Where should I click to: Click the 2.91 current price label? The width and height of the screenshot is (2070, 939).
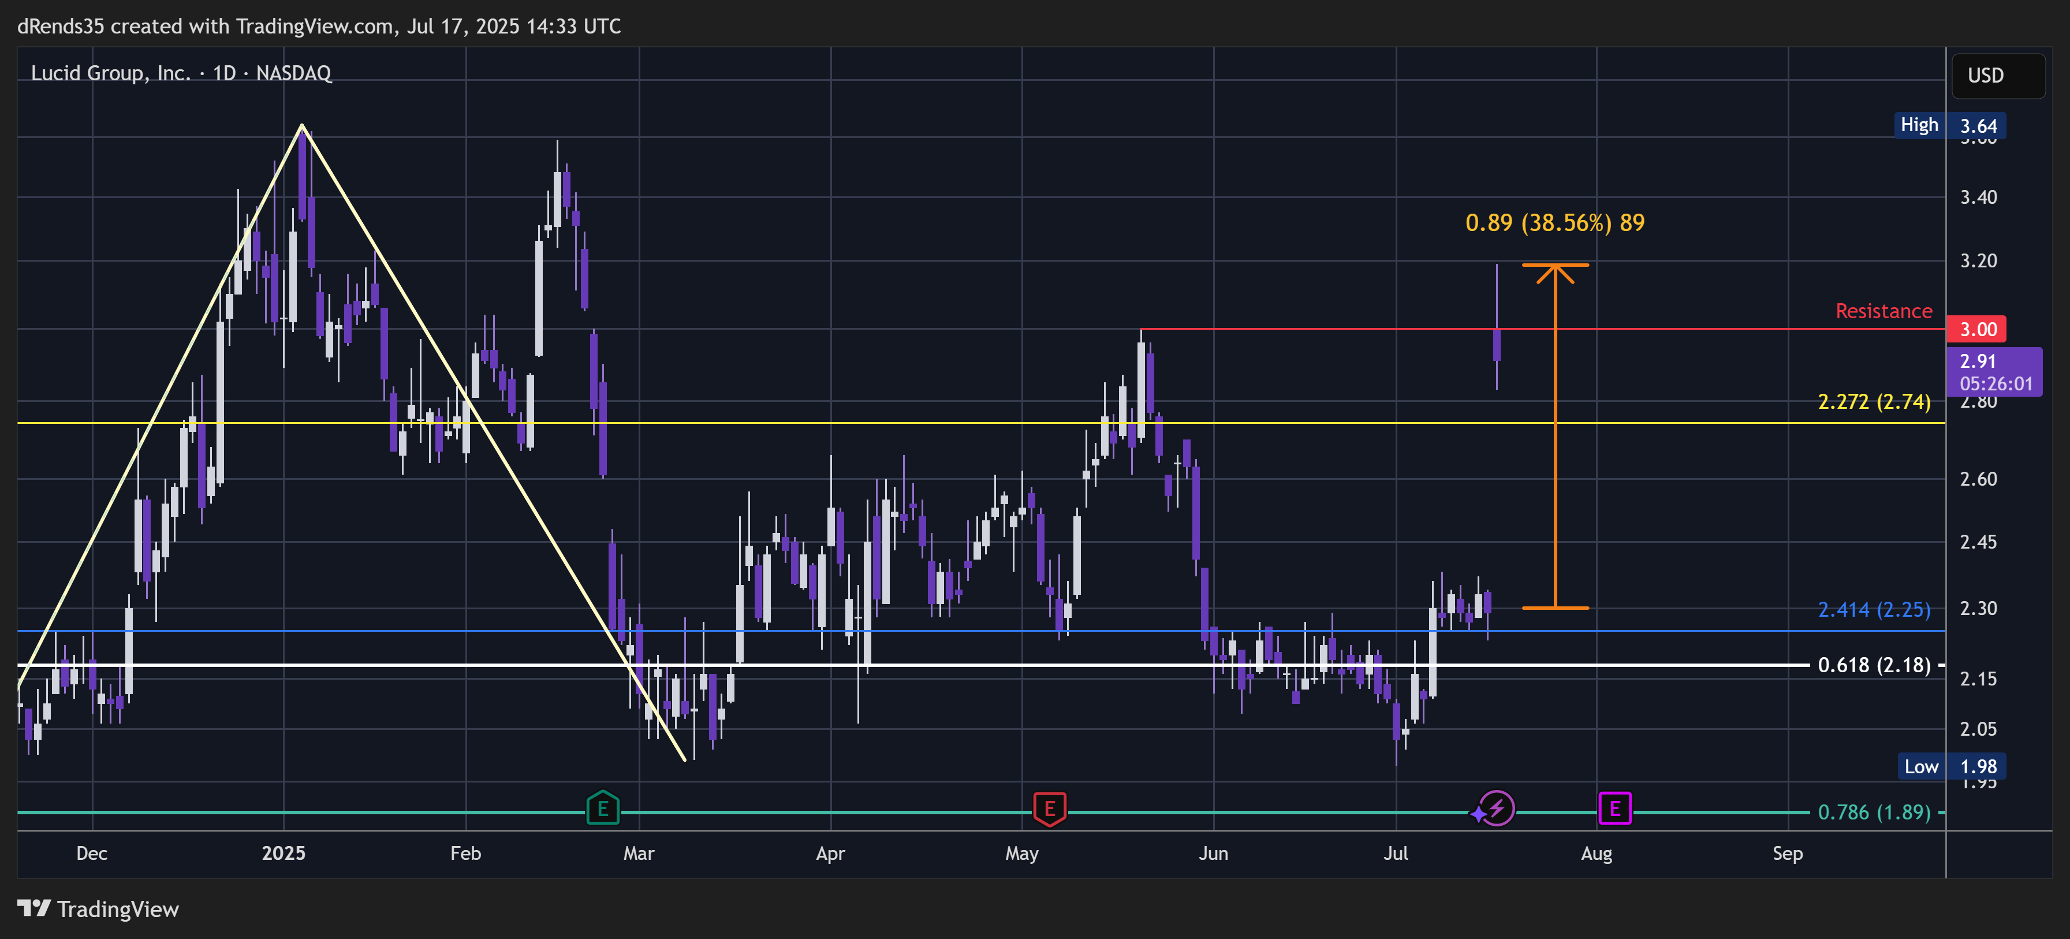tap(1994, 372)
